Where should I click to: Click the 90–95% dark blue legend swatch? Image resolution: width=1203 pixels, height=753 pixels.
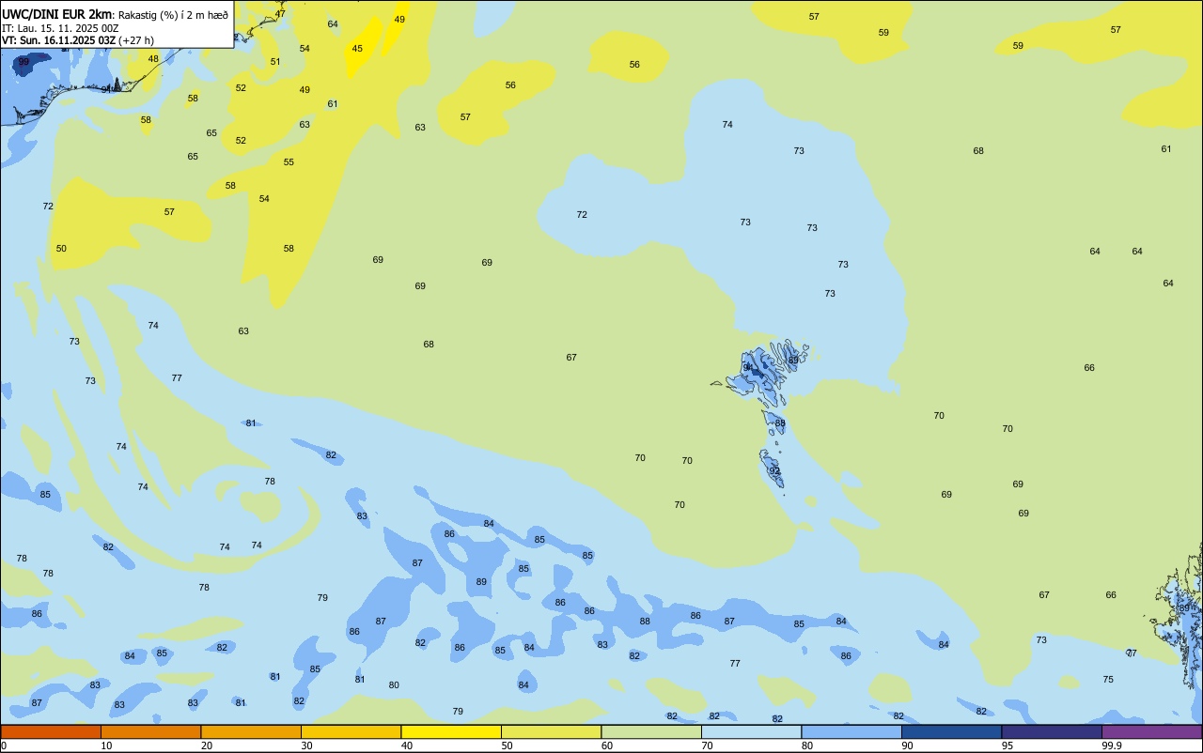[x=951, y=731]
